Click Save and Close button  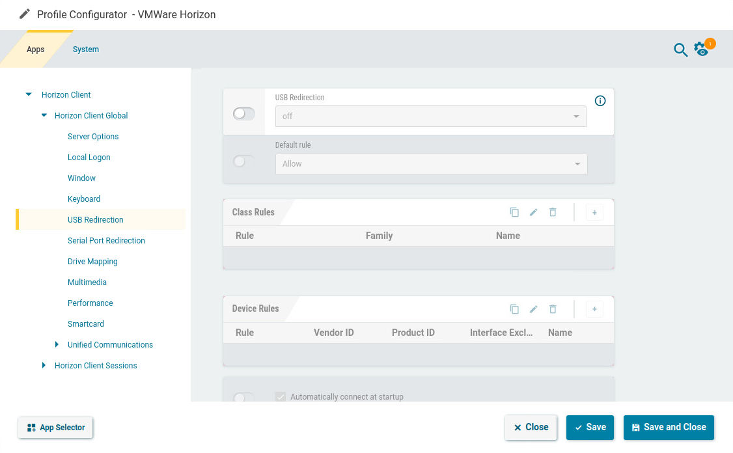(669, 427)
